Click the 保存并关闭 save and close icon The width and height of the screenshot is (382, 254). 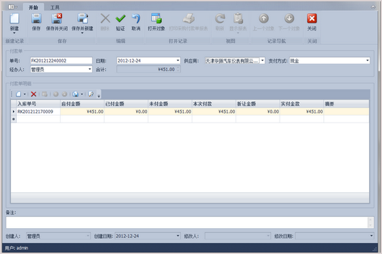pos(57,19)
